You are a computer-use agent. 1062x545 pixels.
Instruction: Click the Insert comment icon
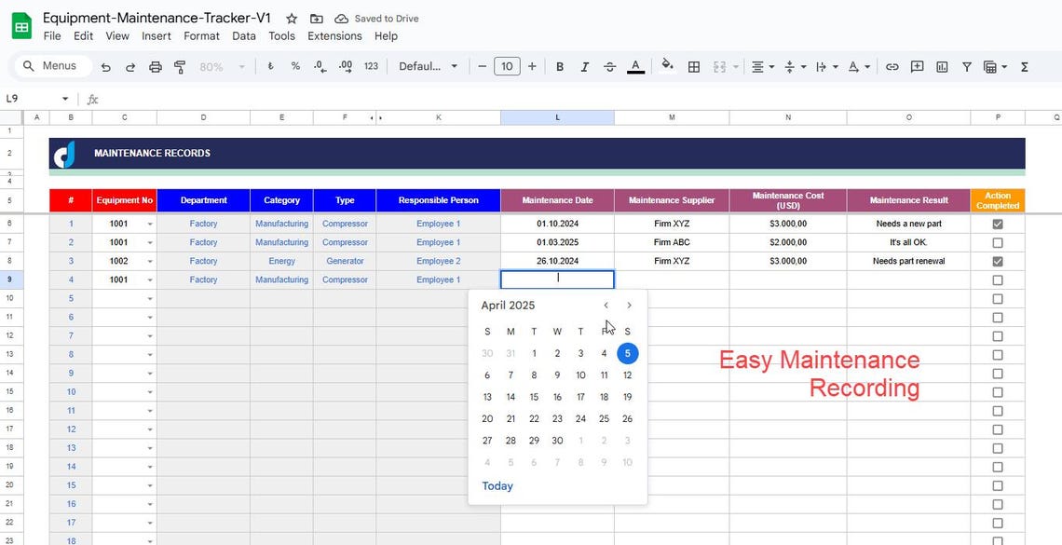click(917, 66)
